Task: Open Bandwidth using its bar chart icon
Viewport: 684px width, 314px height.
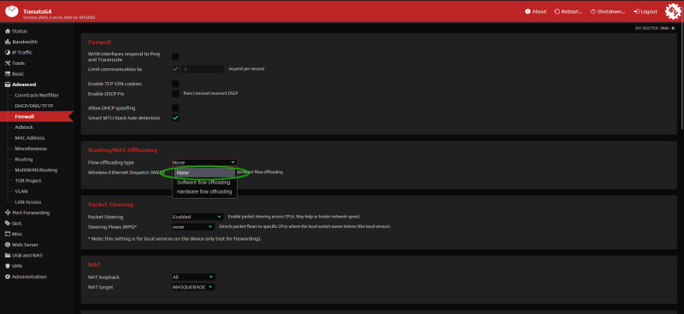Action: tap(8, 42)
